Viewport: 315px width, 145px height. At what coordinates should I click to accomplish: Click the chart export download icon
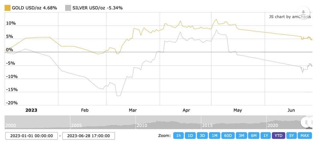(303, 13)
